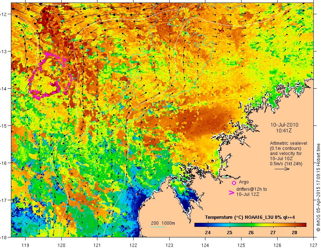This screenshot has height=248, width=321.
Task: Click the '10-Jul 10Z' caption line
Action: pos(281,159)
